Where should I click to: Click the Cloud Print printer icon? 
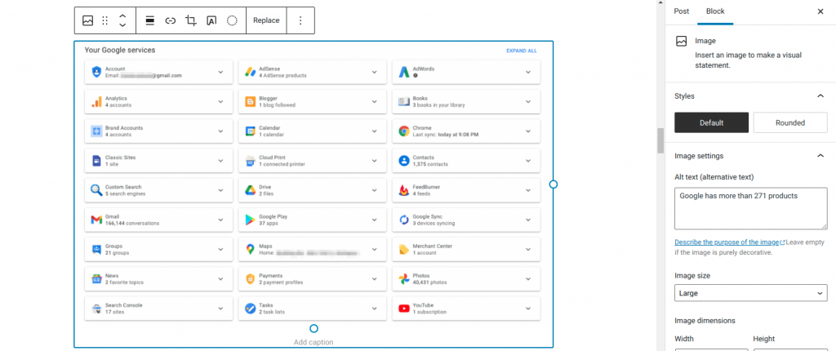[250, 161]
